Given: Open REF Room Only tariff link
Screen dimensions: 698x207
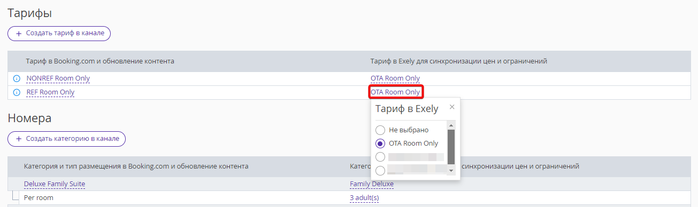Looking at the screenshot, I should tap(50, 92).
